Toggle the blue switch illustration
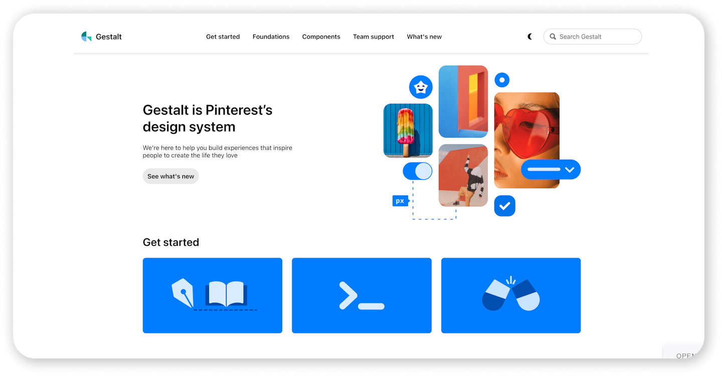This screenshot has height=376, width=722. coord(418,171)
